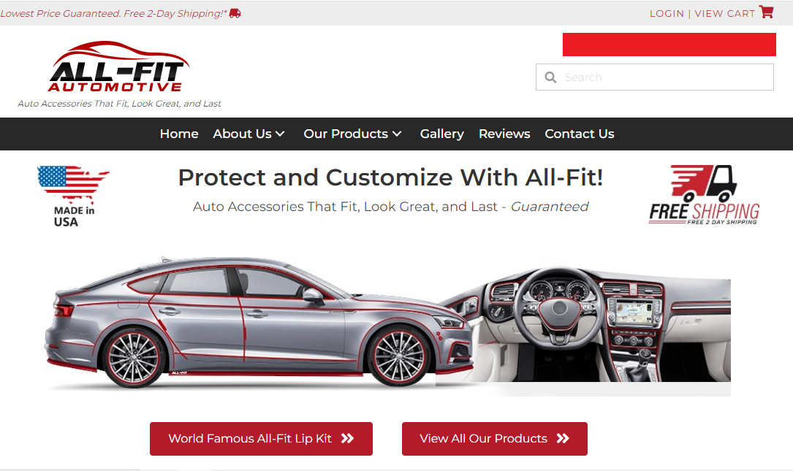Click the search magnifier icon

pyautogui.click(x=550, y=77)
